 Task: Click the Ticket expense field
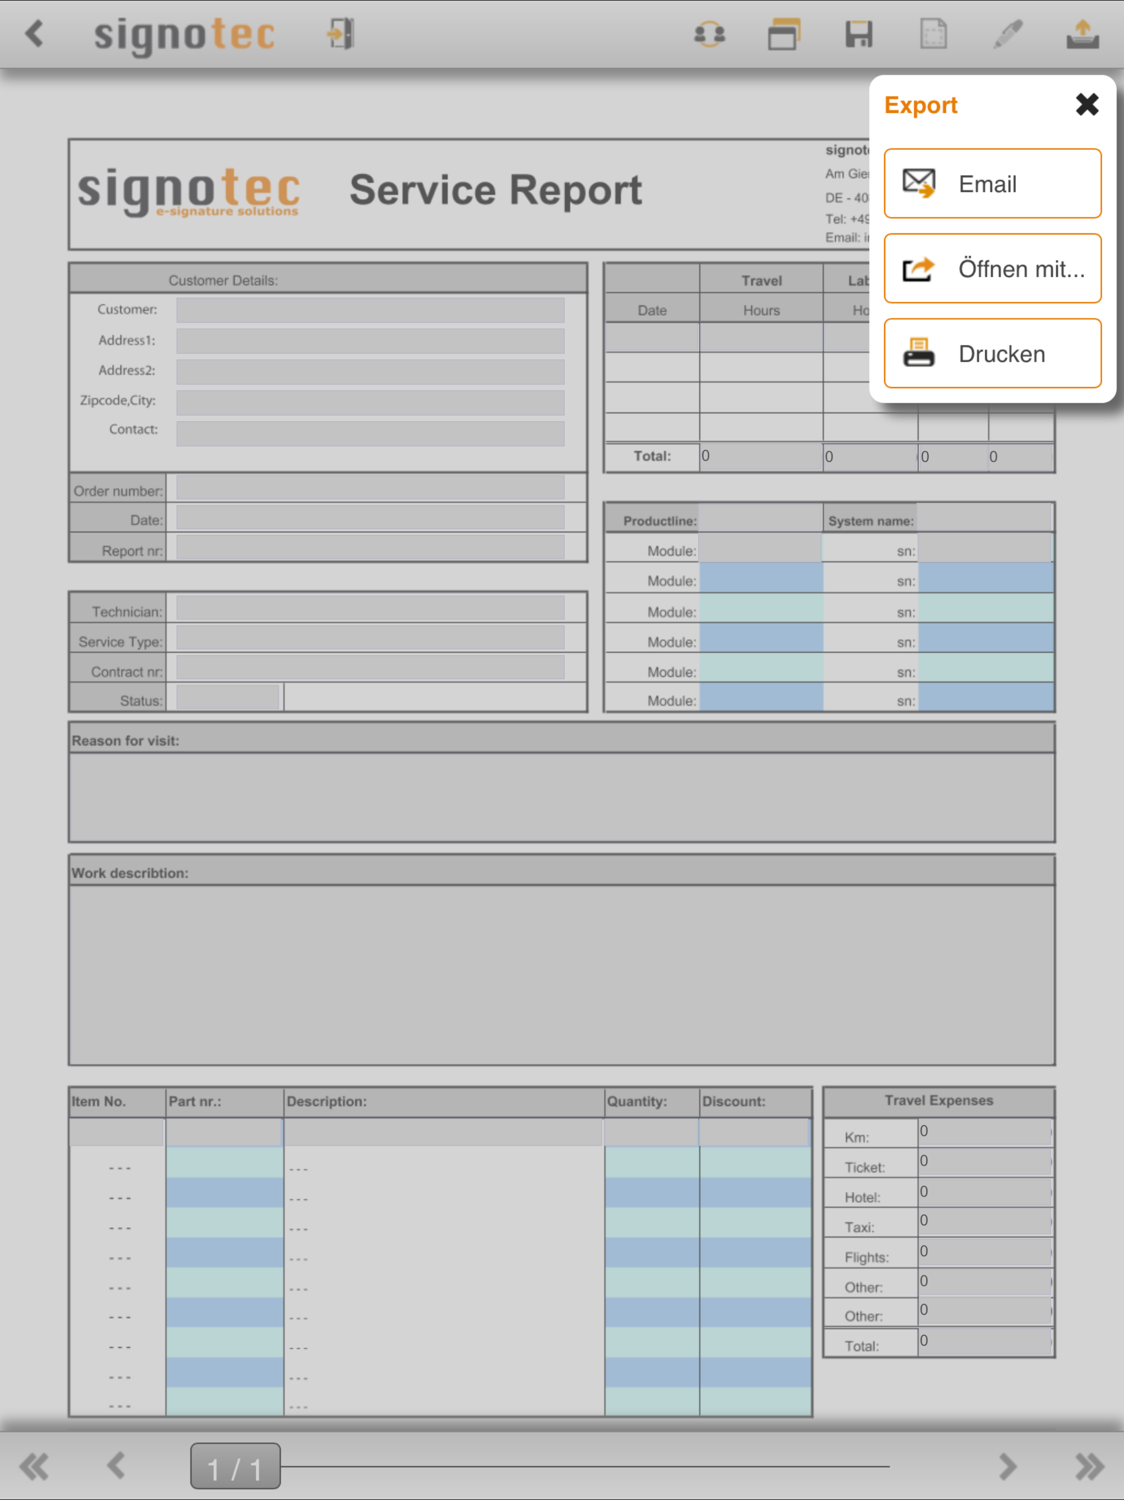point(985,1162)
